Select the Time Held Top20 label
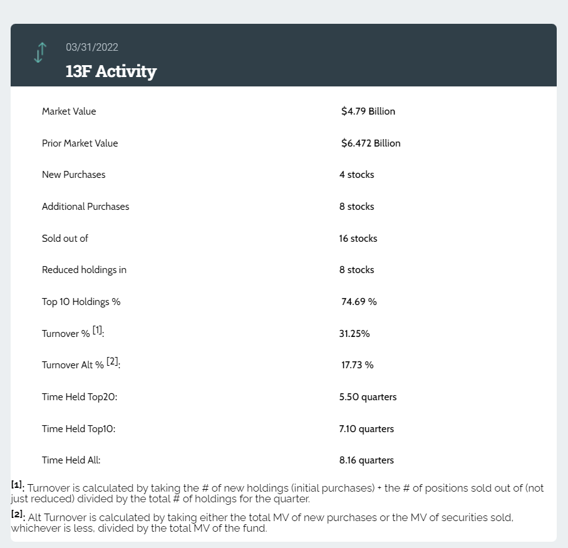Image resolution: width=568 pixels, height=548 pixels. [x=80, y=397]
